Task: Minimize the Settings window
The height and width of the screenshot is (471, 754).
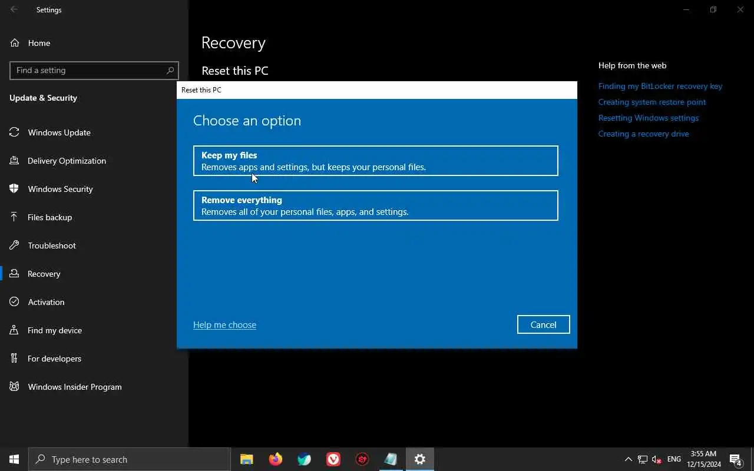Action: (686, 9)
